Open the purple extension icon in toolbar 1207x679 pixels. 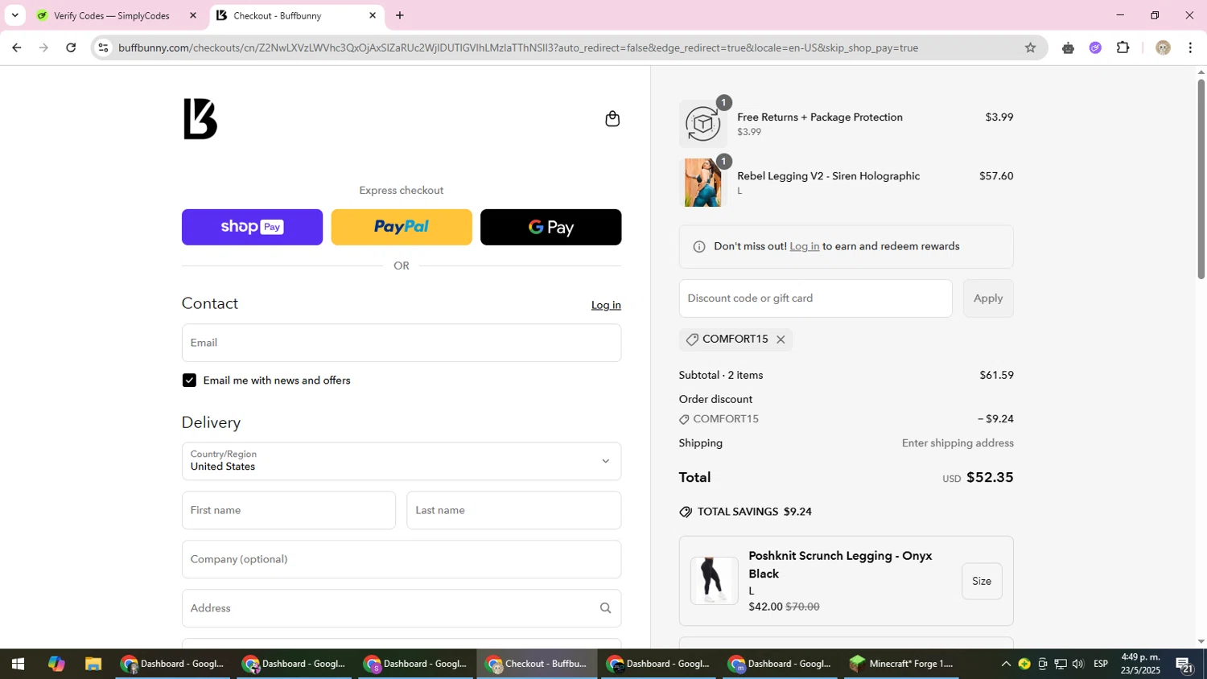pos(1095,47)
